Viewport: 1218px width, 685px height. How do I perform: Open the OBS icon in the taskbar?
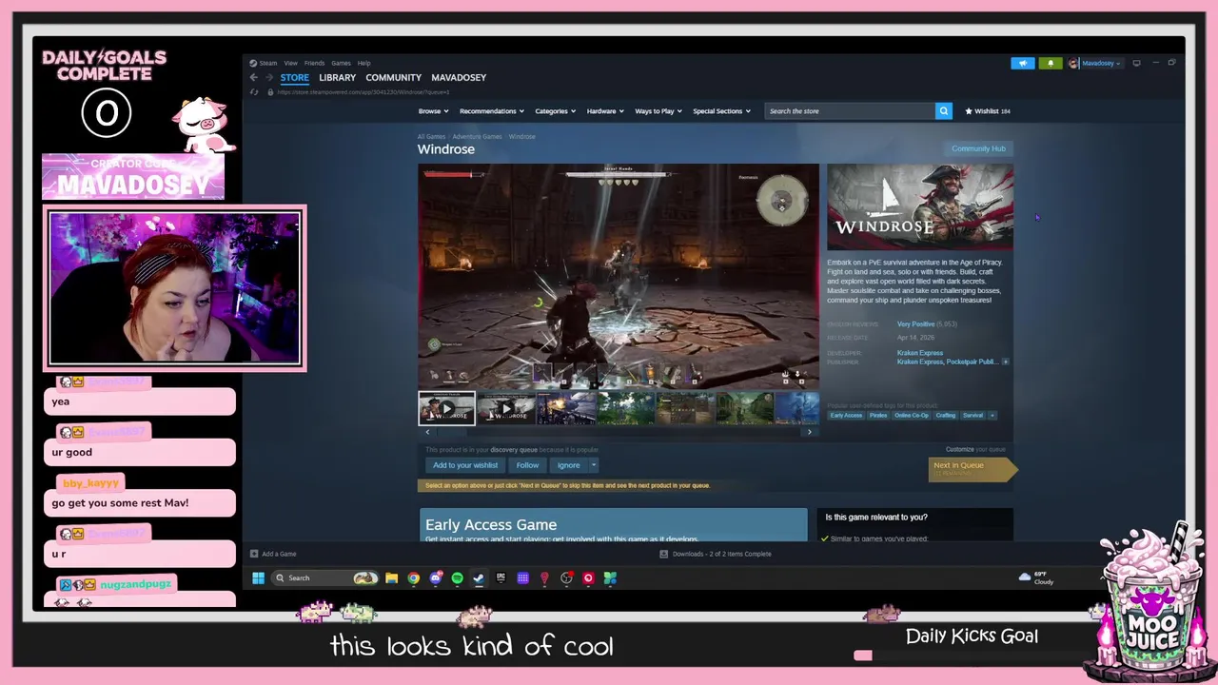[x=566, y=577]
